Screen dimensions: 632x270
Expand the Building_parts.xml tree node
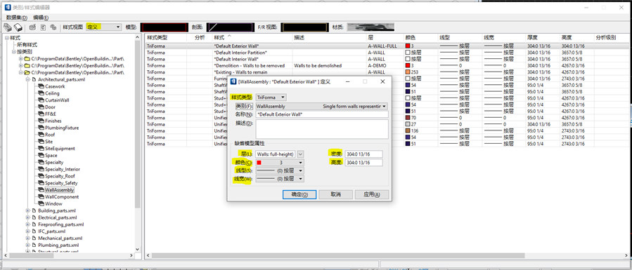tap(28, 210)
